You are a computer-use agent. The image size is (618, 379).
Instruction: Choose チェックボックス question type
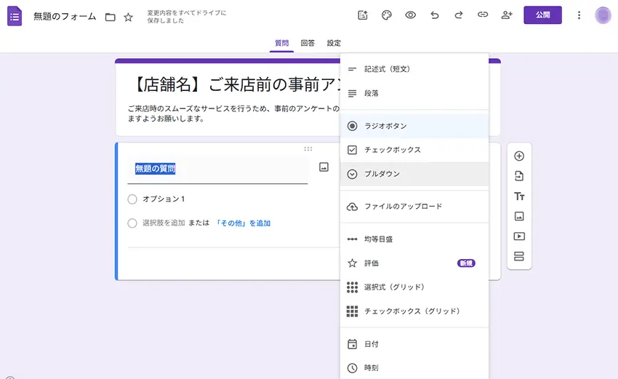click(x=392, y=150)
